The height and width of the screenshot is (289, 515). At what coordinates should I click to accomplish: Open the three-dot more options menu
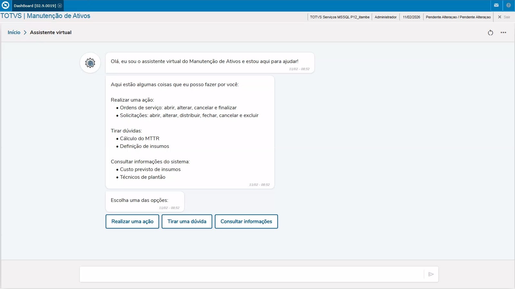[x=503, y=32]
